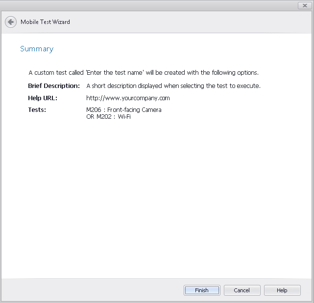Click the Mobile Test Wizard title text
This screenshot has width=314, height=303.
click(x=45, y=22)
